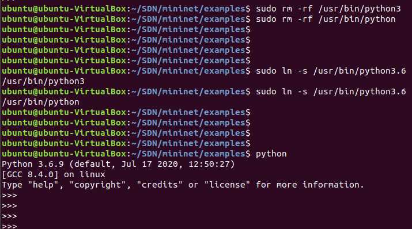Click the wrapped '/usr/bin/python3' path line
The width and height of the screenshot is (412, 229).
coord(43,82)
